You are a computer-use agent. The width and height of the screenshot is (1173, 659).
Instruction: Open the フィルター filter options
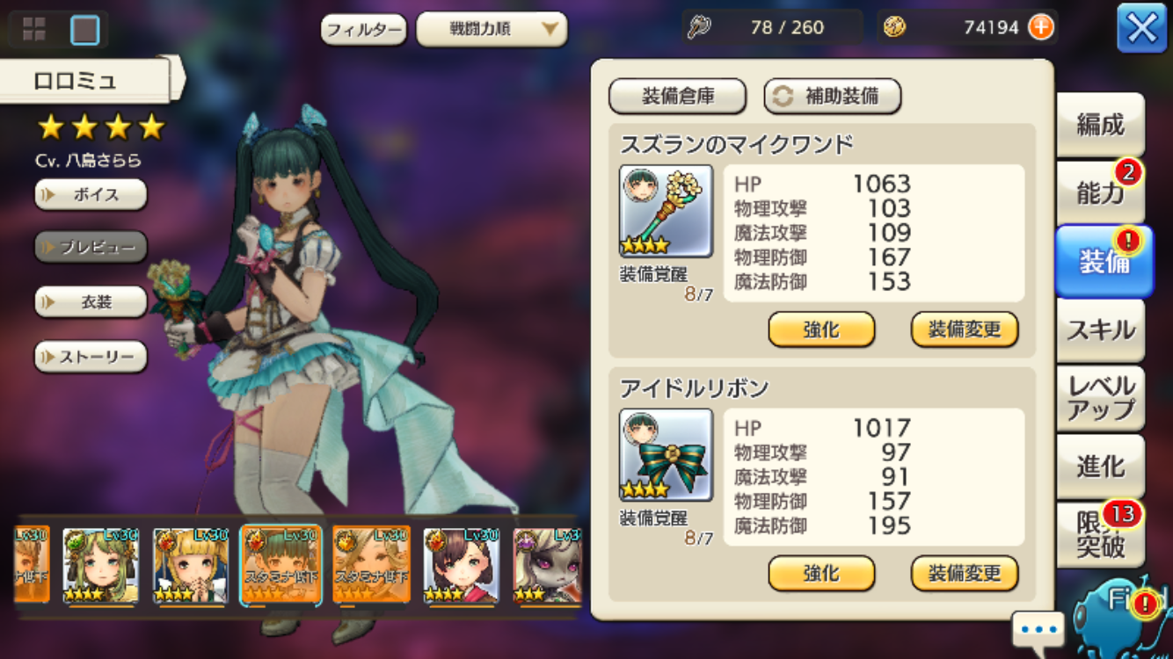point(363,30)
